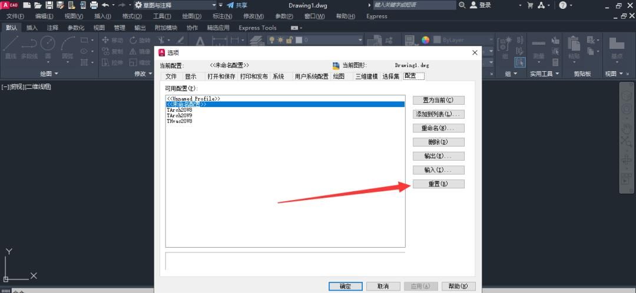Click the 取消 button in Options dialog
636x293 pixels.
click(383, 286)
